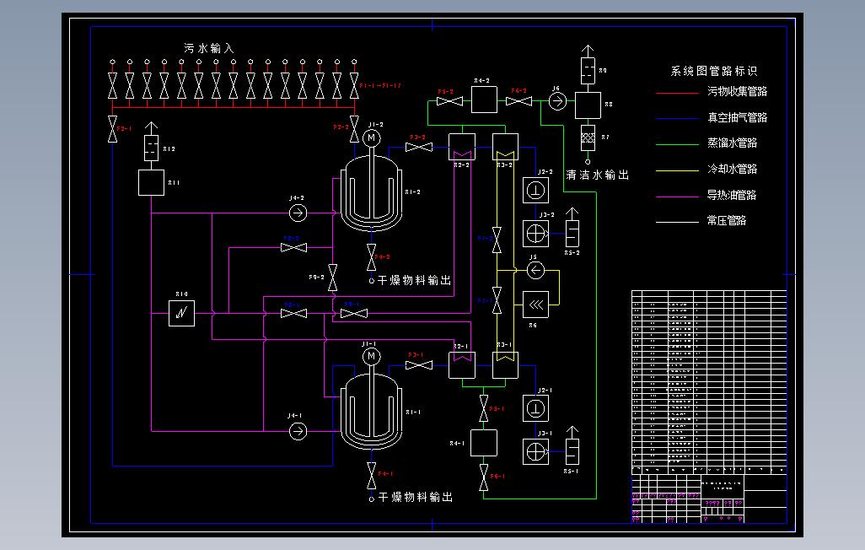Viewport: 865px width, 550px height.
Task: Click the motor symbol labeled J1-1
Action: (372, 356)
